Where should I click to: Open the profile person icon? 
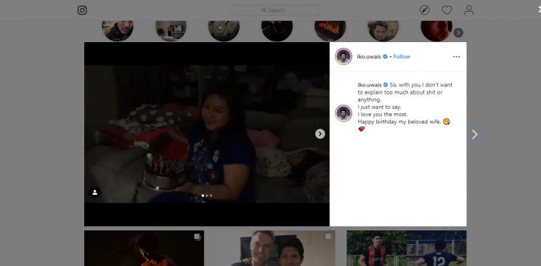(x=468, y=10)
